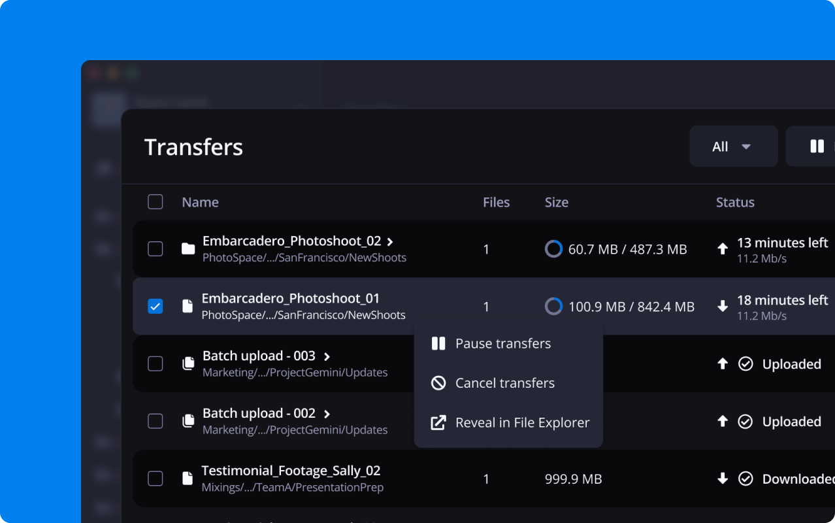835x523 pixels.
Task: Click the multi-file icon for Batch upload - 003
Action: [x=188, y=363]
